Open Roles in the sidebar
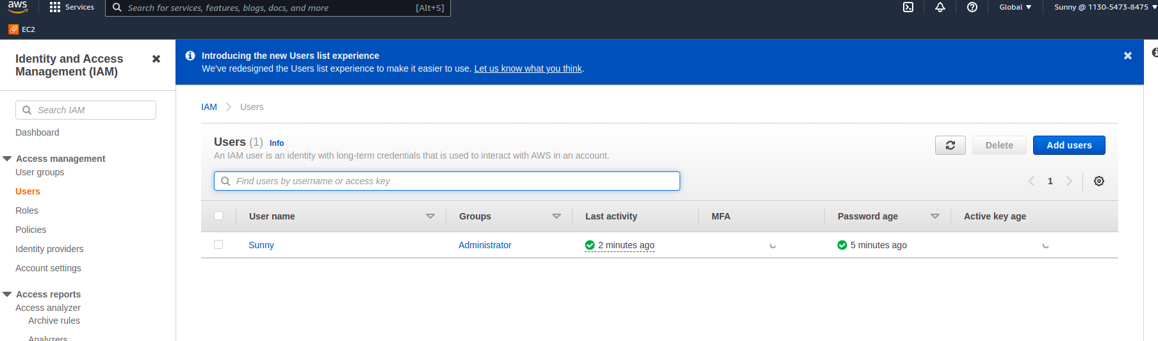This screenshot has height=341, width=1158. (27, 210)
